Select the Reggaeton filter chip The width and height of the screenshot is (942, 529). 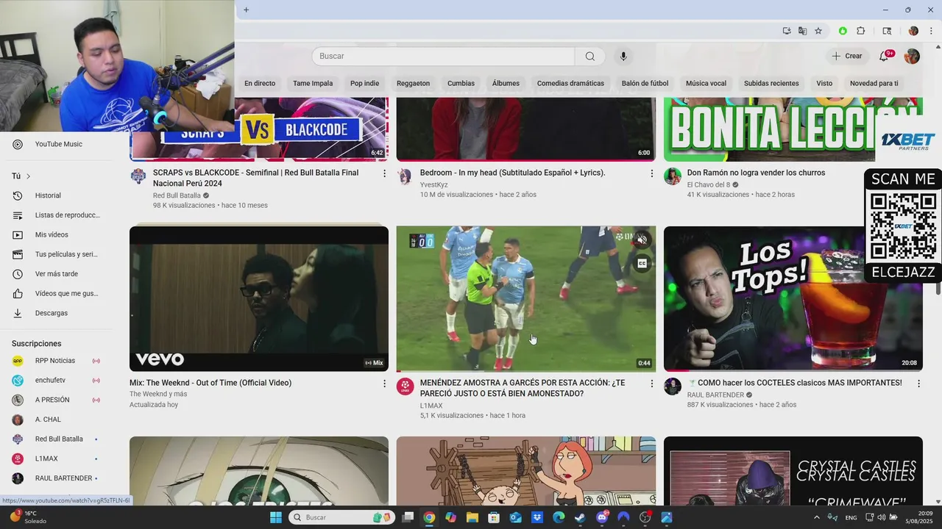(x=413, y=84)
